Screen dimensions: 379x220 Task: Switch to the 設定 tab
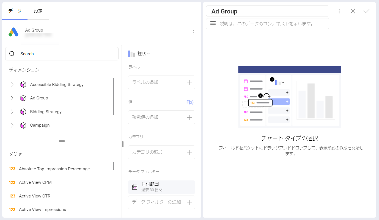click(x=38, y=11)
